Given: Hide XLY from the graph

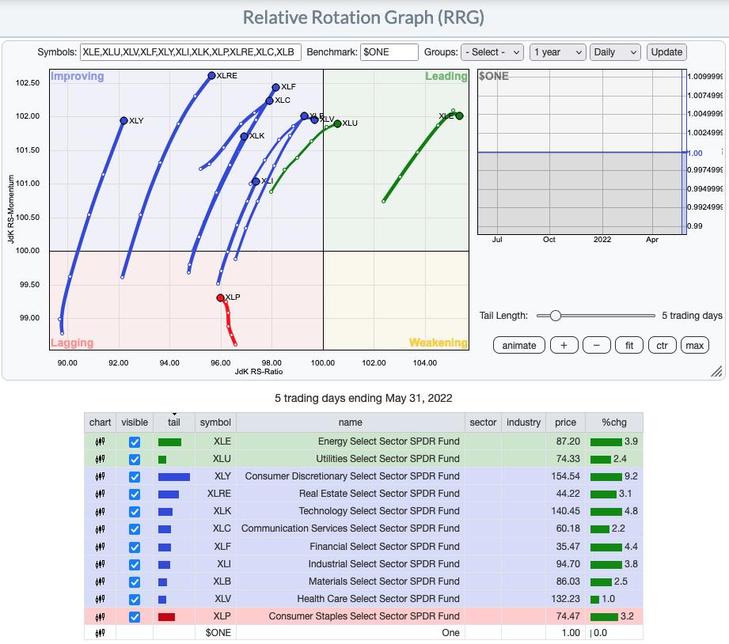Looking at the screenshot, I should [135, 477].
